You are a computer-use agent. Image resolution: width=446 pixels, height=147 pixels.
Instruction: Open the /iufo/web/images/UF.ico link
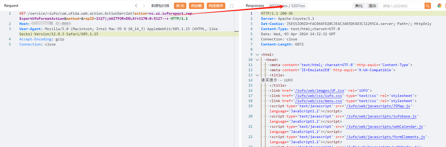coord(320,90)
